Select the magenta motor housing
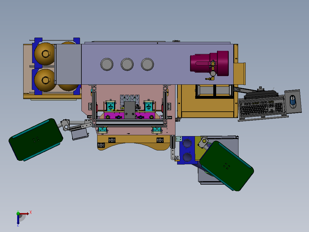The image size is (309, 232). [x=209, y=63]
